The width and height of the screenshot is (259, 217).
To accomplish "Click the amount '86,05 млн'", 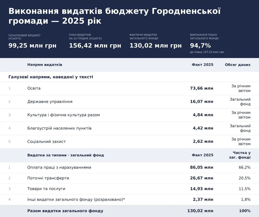I will tap(202, 167).
